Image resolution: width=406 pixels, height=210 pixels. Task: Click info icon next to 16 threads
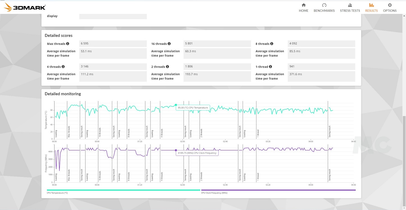pyautogui.click(x=169, y=44)
